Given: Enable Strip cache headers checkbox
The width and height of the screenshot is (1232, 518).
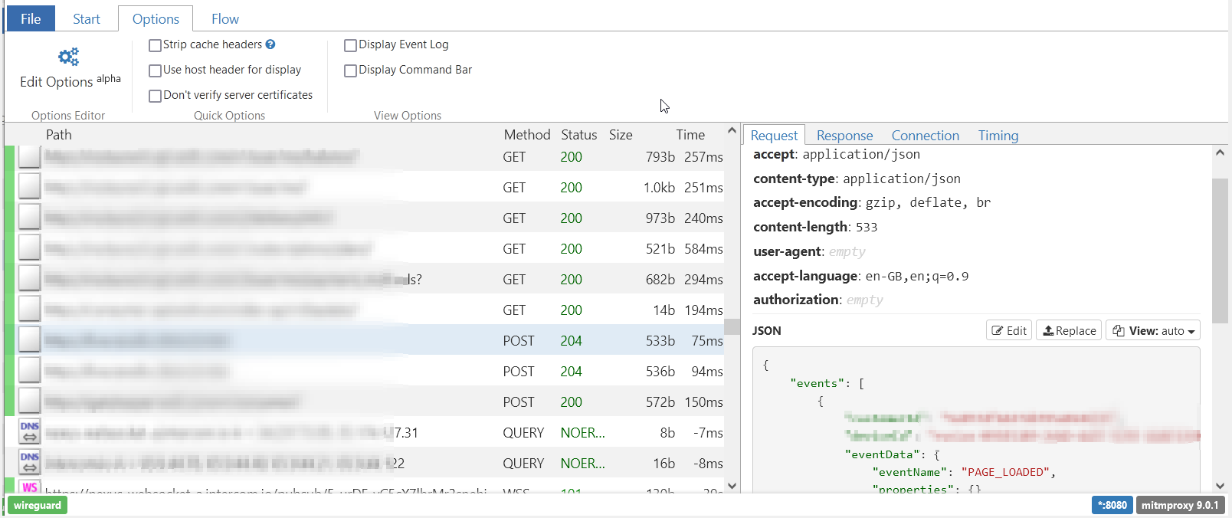Looking at the screenshot, I should (x=155, y=45).
